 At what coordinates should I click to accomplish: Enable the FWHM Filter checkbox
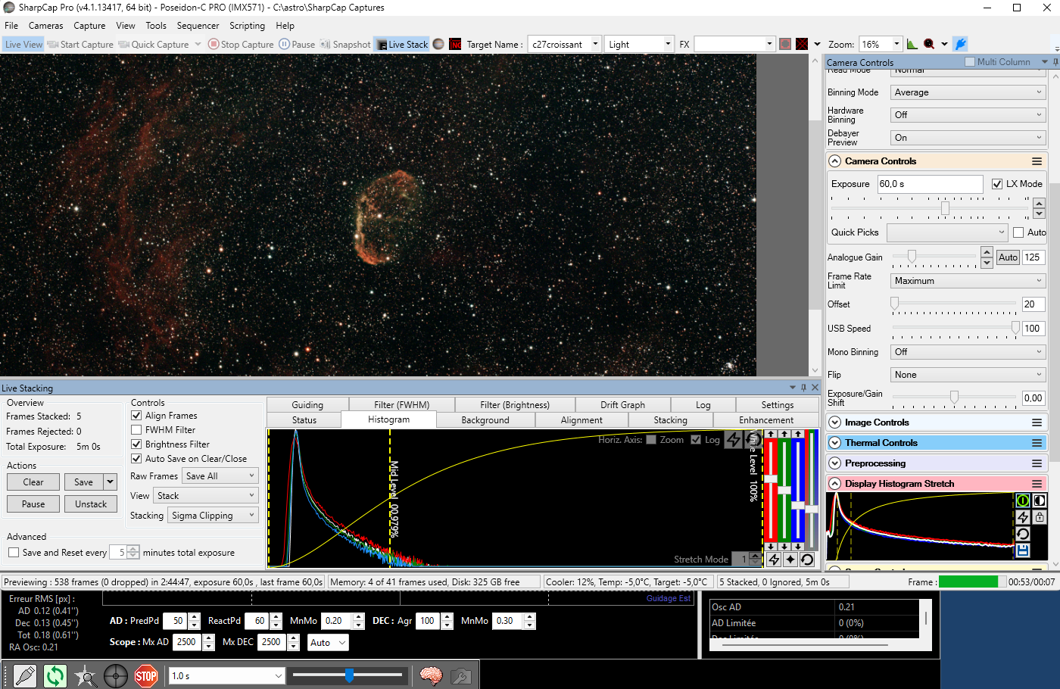[136, 430]
